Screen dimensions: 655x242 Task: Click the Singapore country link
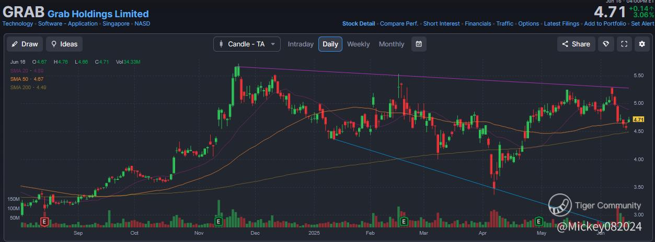click(116, 23)
